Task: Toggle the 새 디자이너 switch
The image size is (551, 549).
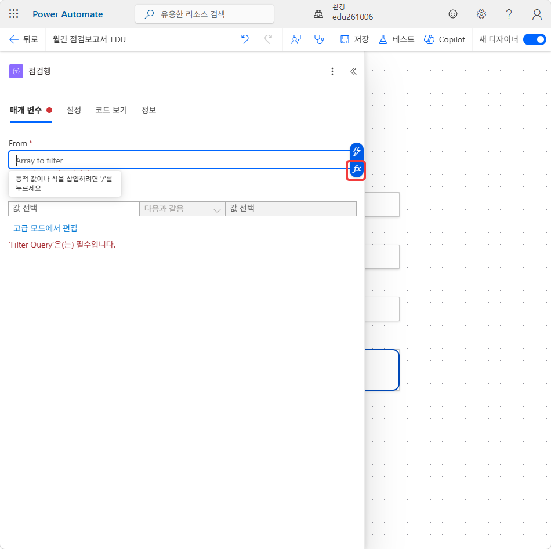Action: pos(535,39)
